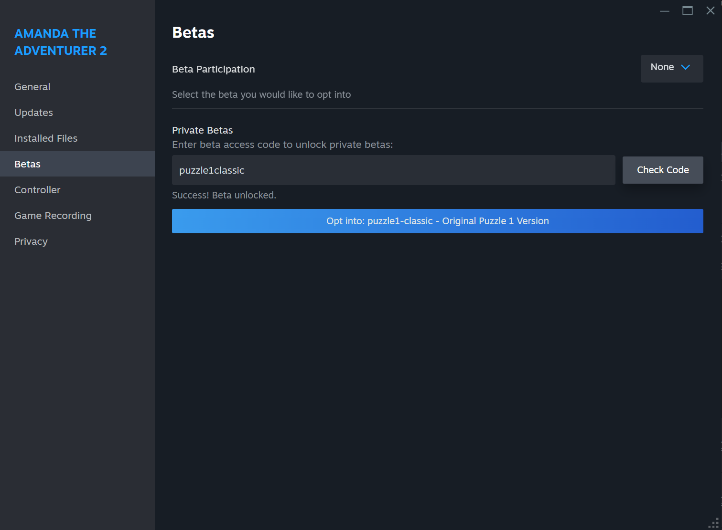Maximize the properties window

688,10
